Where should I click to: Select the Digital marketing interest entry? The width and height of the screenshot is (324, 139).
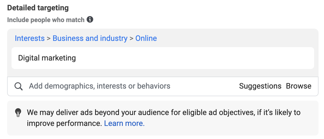pyautogui.click(x=47, y=58)
